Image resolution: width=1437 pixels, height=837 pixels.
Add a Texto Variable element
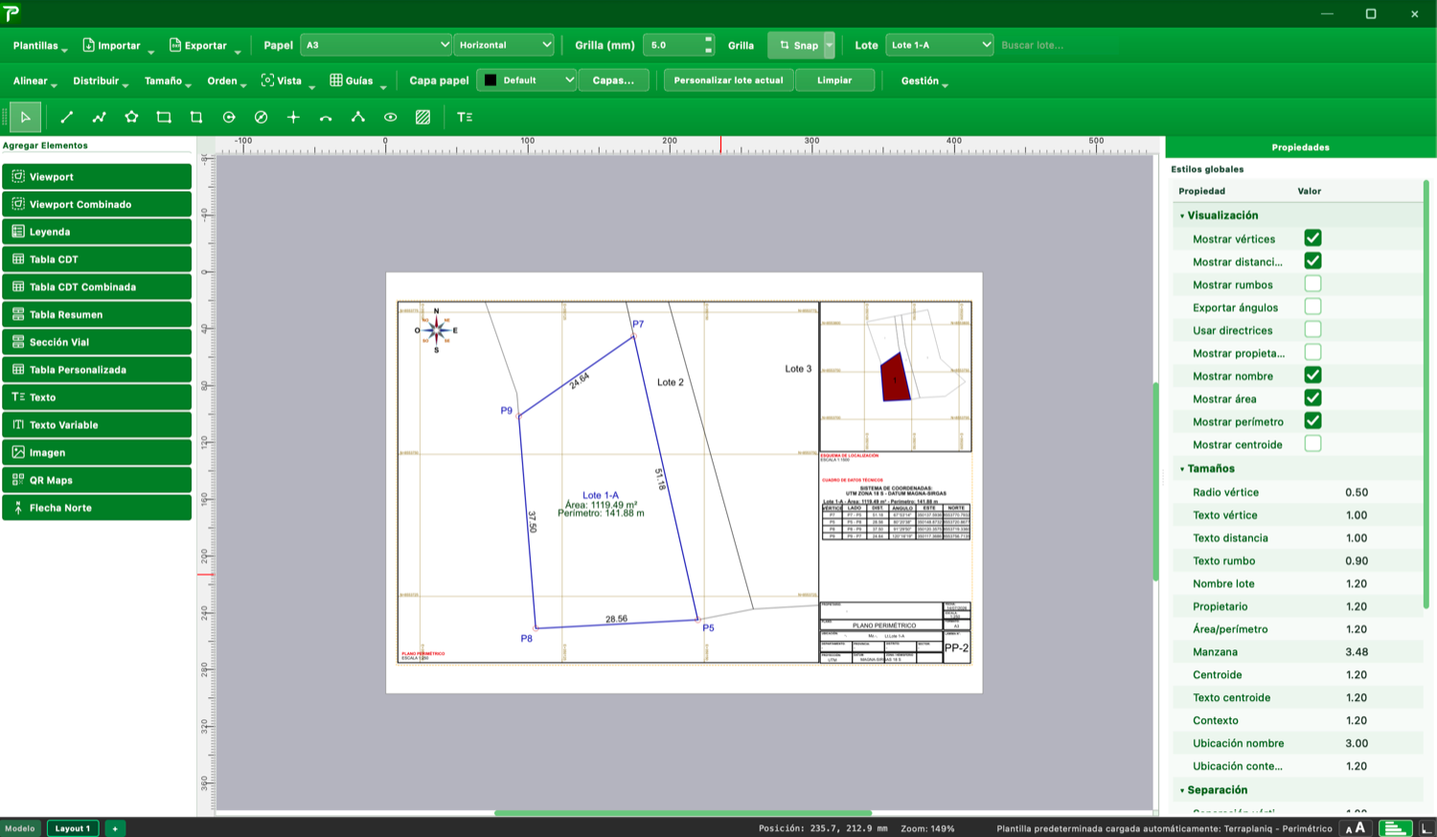(97, 424)
